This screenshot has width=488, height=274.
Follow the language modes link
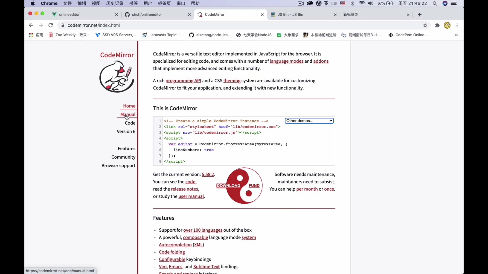[286, 61]
